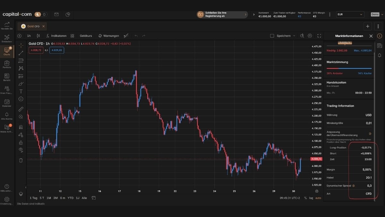Open Hilfe anfordern in sidebar
Image resolution: width=385 pixels, height=217 pixels.
(7, 188)
